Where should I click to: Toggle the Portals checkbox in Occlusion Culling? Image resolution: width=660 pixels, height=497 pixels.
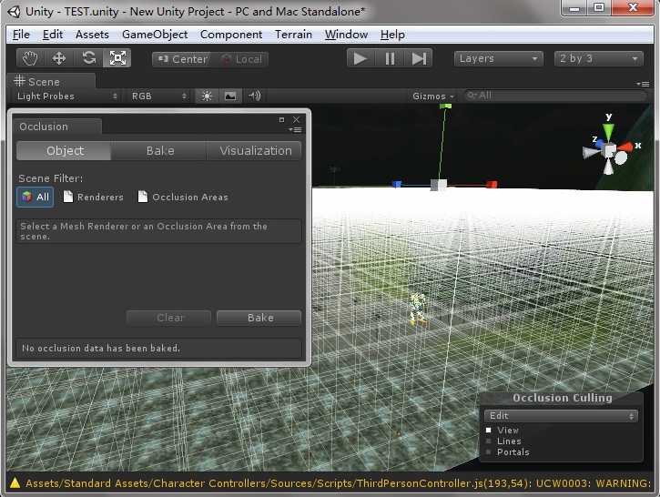point(489,452)
